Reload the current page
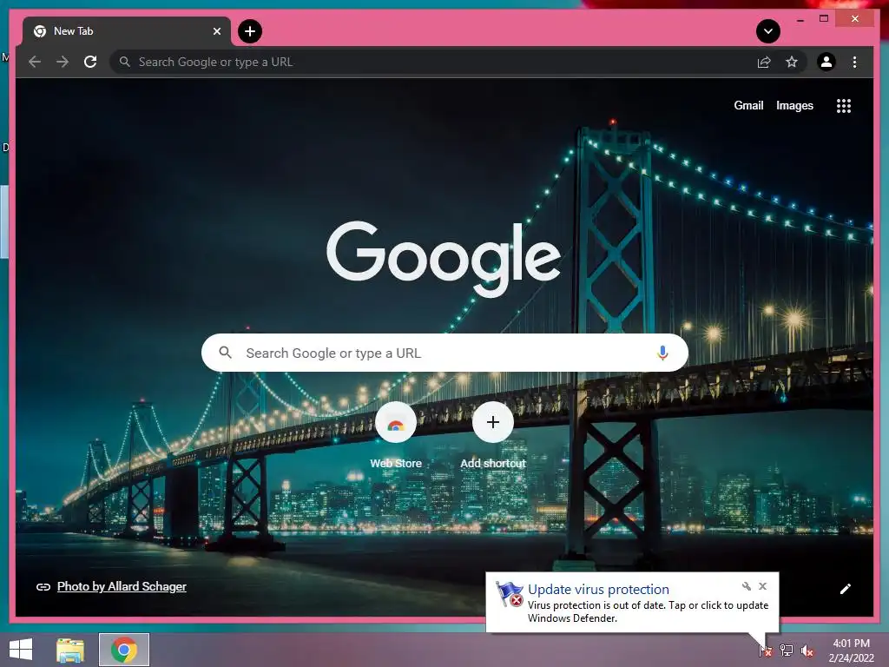The height and width of the screenshot is (667, 889). (90, 62)
